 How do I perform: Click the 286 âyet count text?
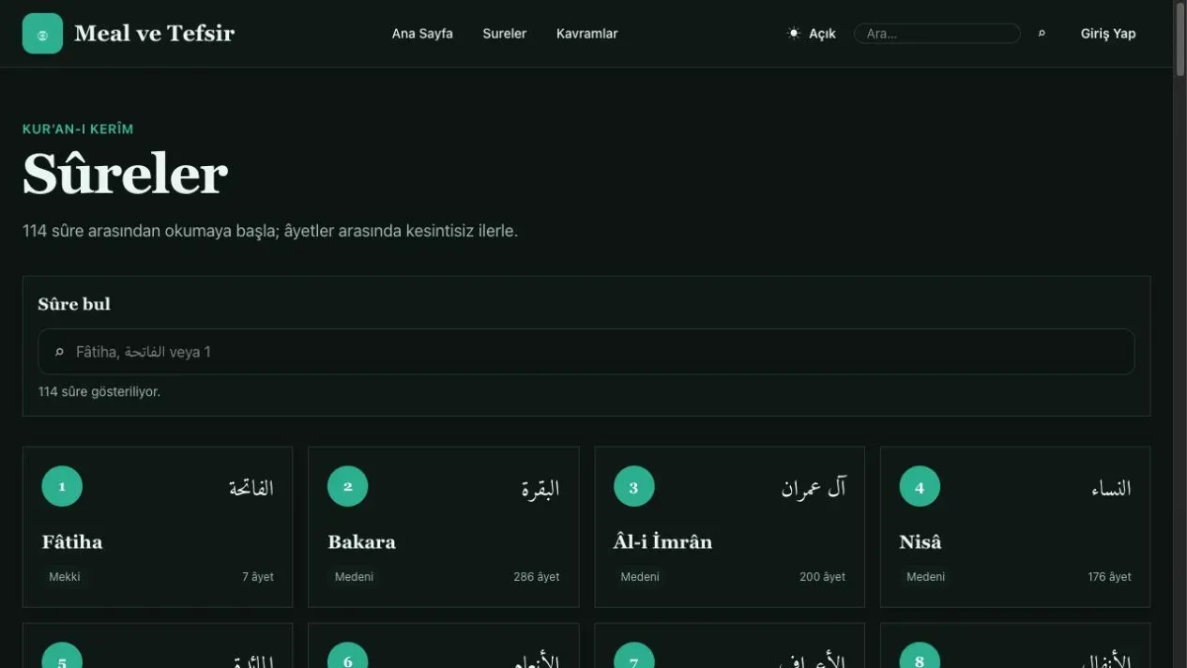[x=537, y=577]
